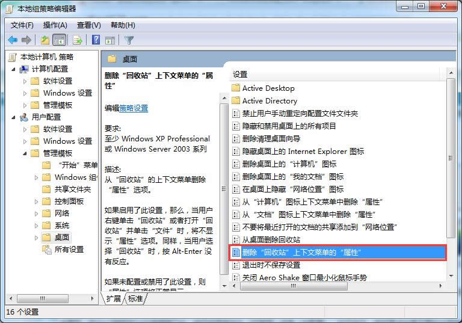
Task: Toggle the Show/Hide console tree icon
Action: point(59,40)
